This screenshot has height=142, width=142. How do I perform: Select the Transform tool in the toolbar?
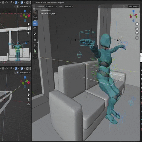point(35,39)
